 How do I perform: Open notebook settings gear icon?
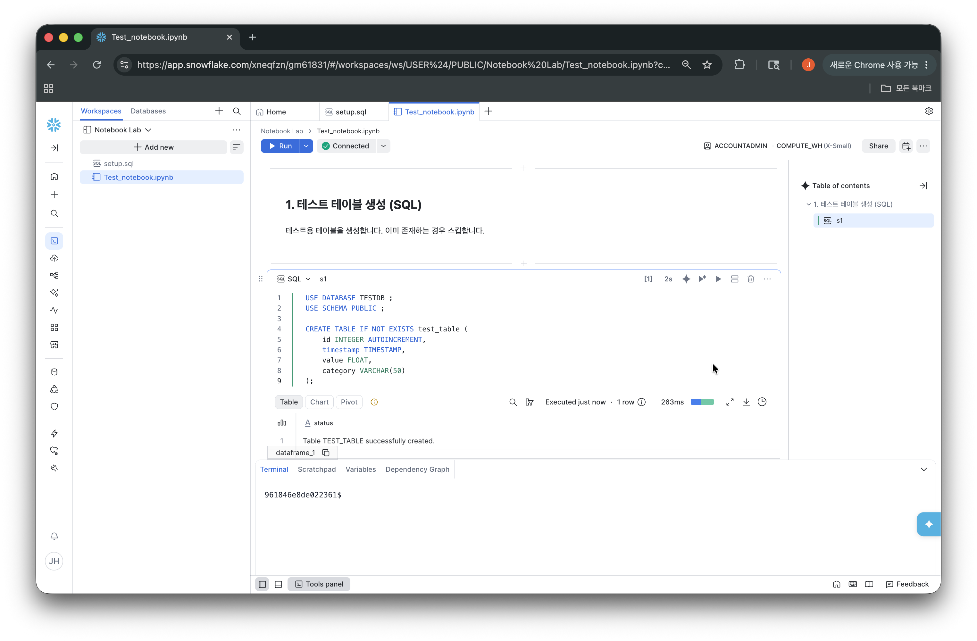(929, 111)
